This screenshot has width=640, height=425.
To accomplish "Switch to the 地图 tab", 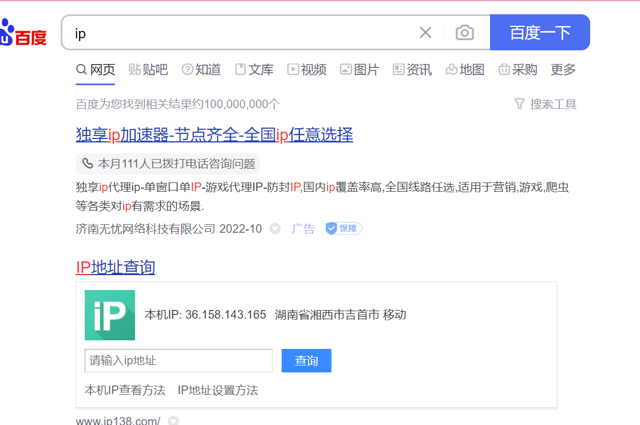I will tap(465, 70).
